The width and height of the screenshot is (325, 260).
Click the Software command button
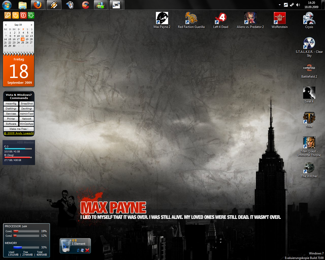[11, 124]
